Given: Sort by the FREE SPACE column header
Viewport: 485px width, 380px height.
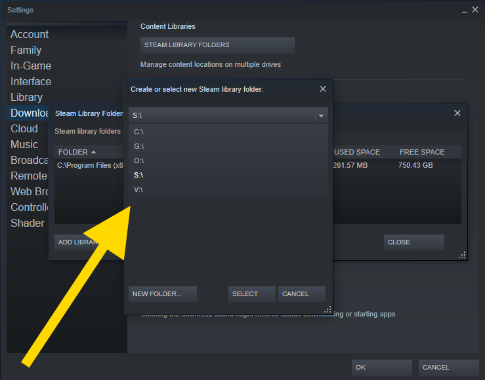Looking at the screenshot, I should (421, 152).
